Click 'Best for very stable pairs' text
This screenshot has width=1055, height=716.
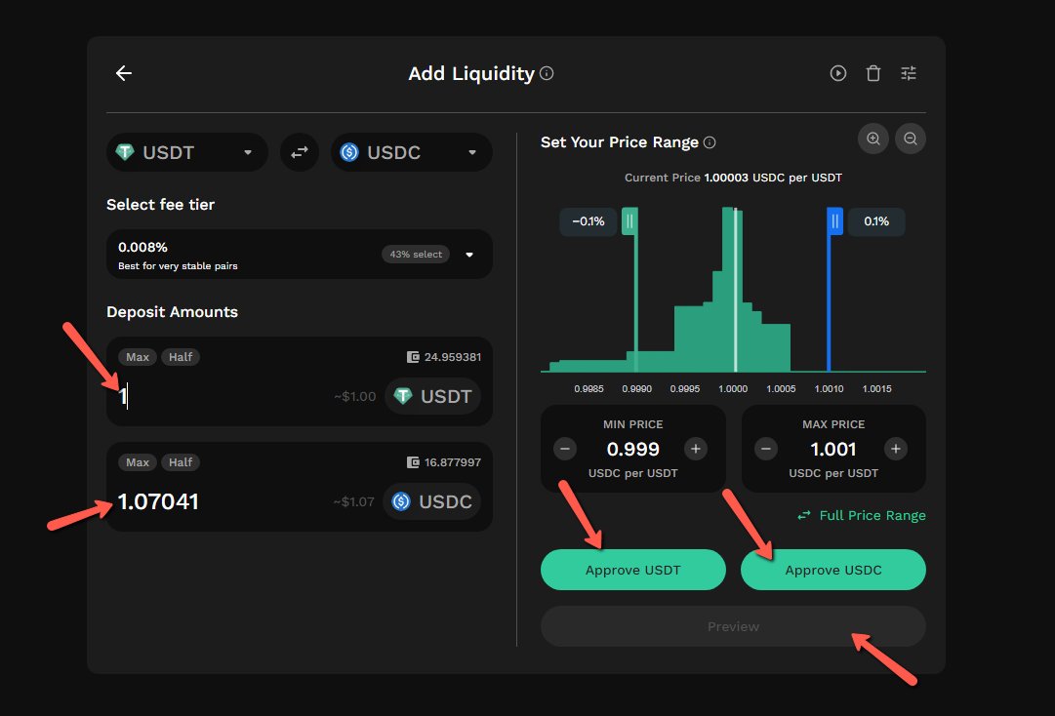click(178, 266)
